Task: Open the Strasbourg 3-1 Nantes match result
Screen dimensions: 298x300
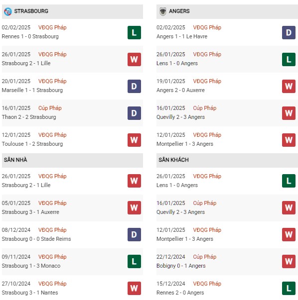Action: (x=30, y=293)
